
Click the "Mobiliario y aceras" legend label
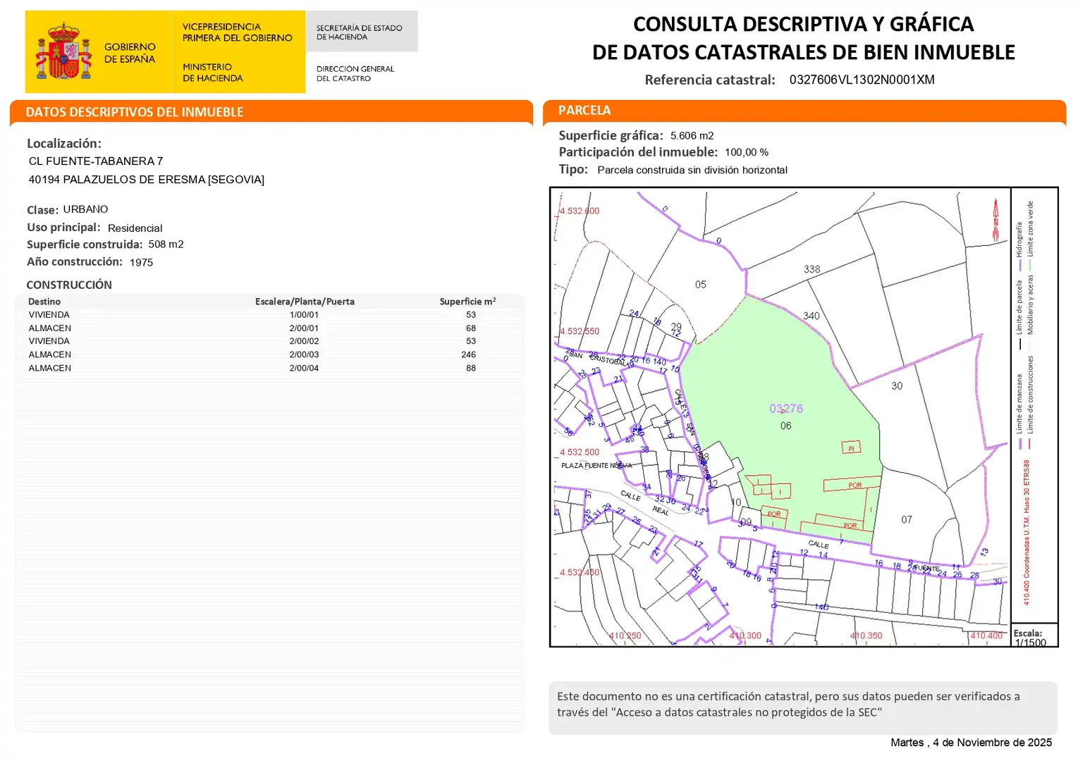[1030, 304]
